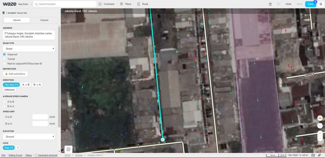Open the map layers menu icon
The image size is (325, 158).
[x=321, y=4]
